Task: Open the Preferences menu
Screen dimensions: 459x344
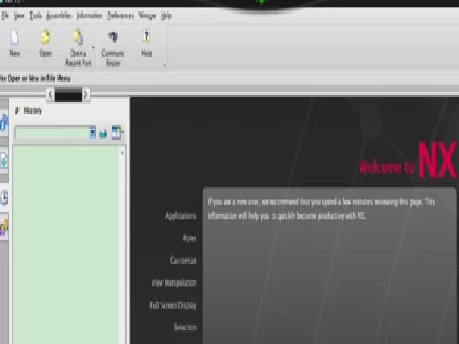Action: click(x=121, y=15)
